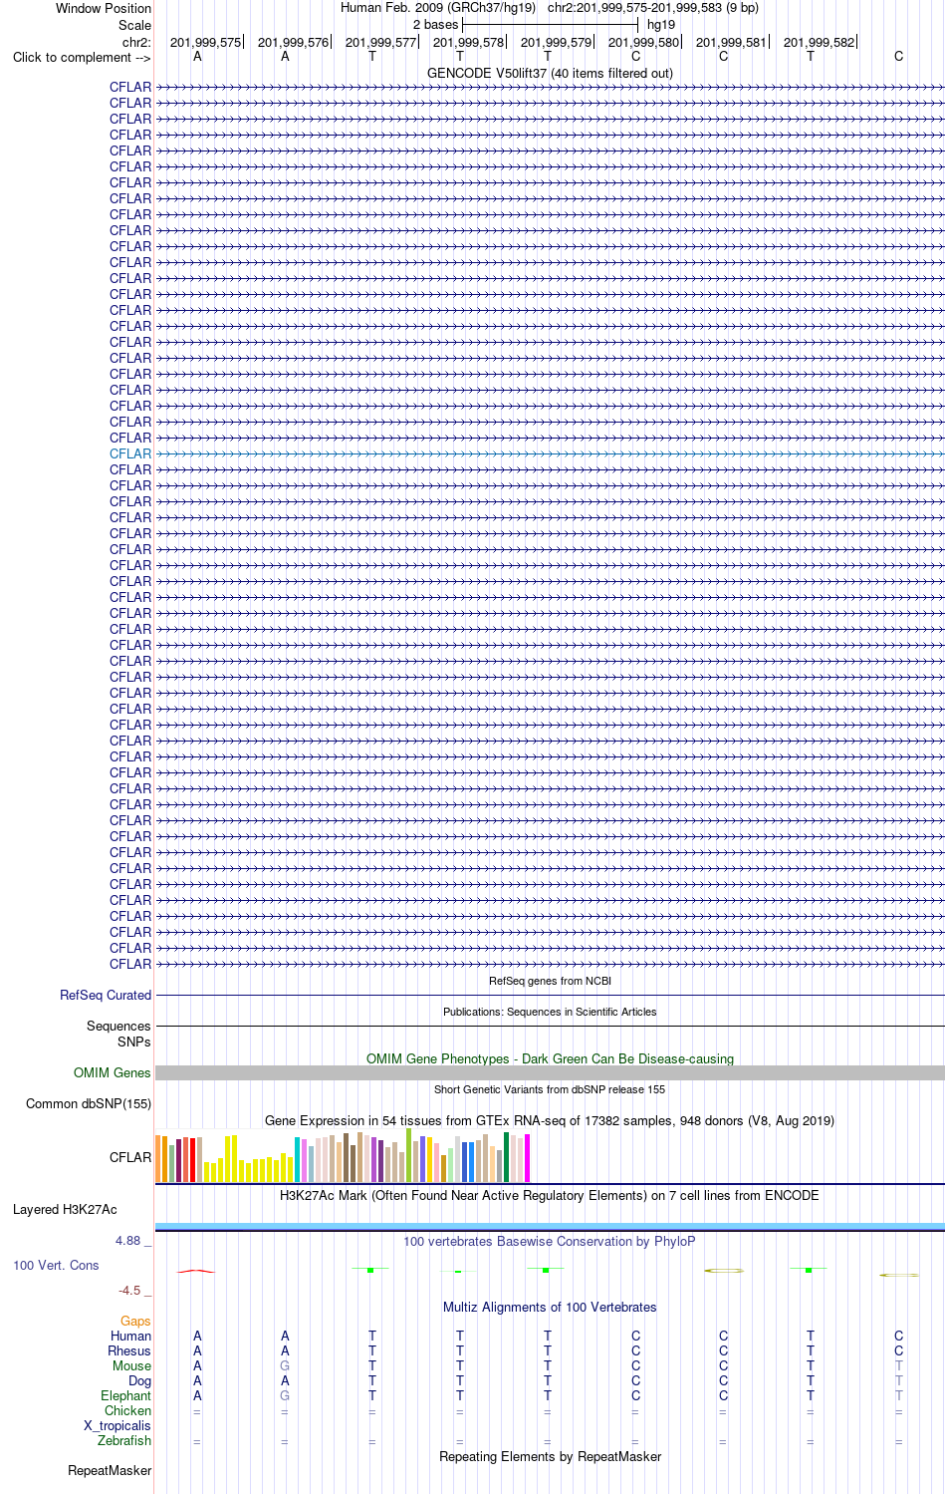Image resolution: width=946 pixels, height=1494 pixels.
Task: Click the Common dbSNP(155) label
Action: [x=89, y=1103]
